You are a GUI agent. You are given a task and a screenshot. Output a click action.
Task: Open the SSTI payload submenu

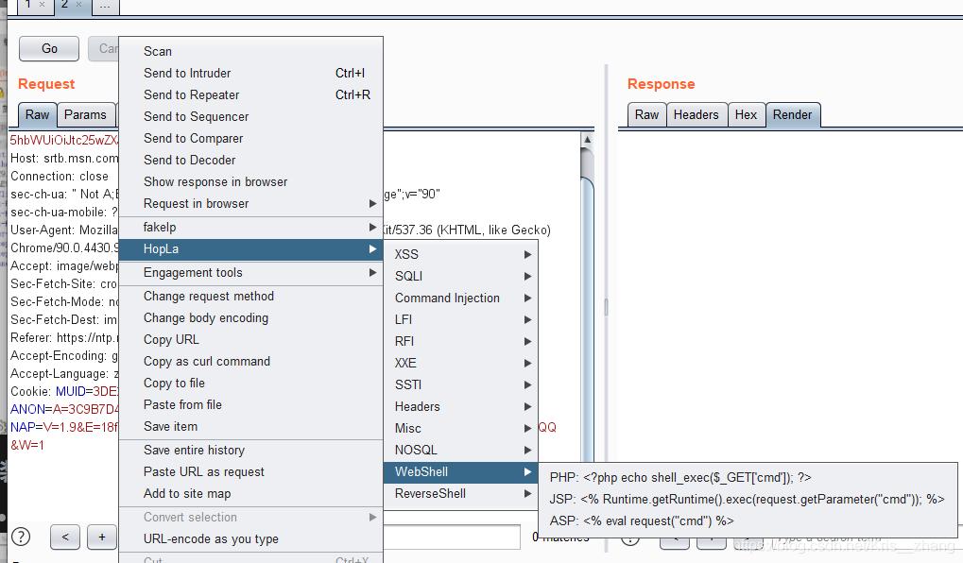click(460, 385)
